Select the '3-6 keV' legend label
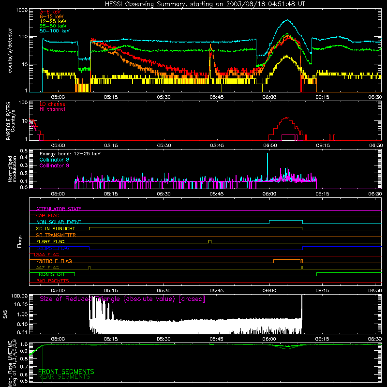387x387 pixels. coord(50,12)
